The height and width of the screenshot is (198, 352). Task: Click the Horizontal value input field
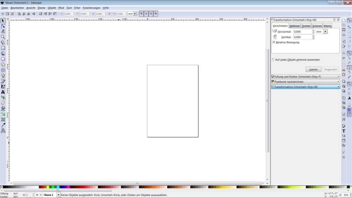[302, 31]
